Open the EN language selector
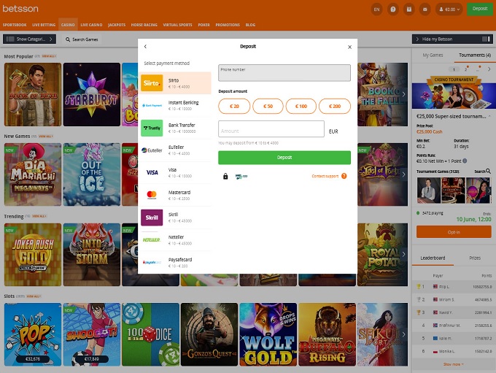Image resolution: width=496 pixels, height=373 pixels. point(376,9)
